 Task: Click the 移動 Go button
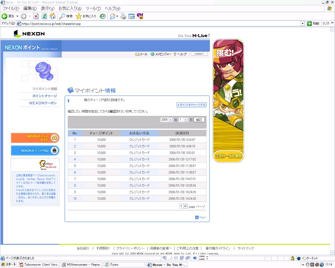pos(313,24)
